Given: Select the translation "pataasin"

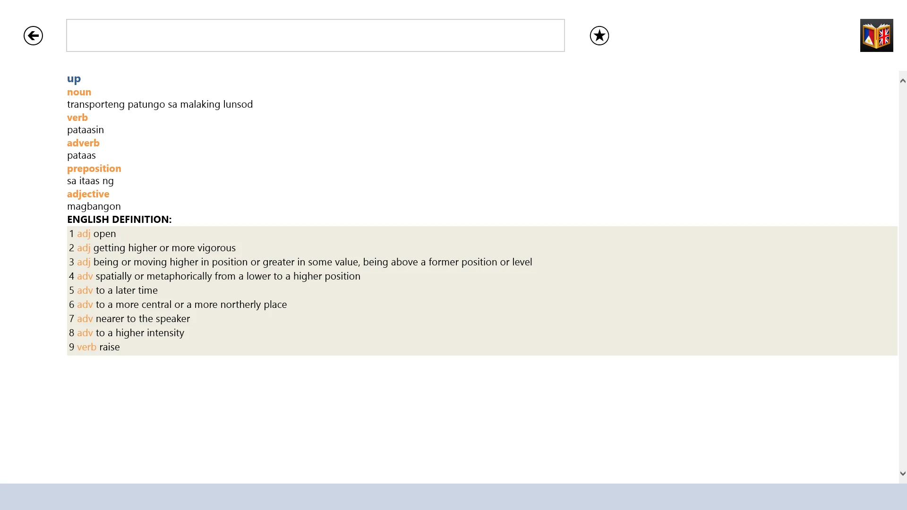Looking at the screenshot, I should 85,130.
